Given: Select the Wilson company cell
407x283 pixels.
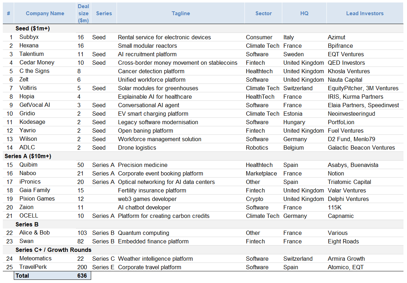Looking at the screenshot, I should click(28, 139).
